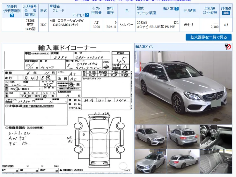
Task: Click model code 205264
Action: (142, 23)
